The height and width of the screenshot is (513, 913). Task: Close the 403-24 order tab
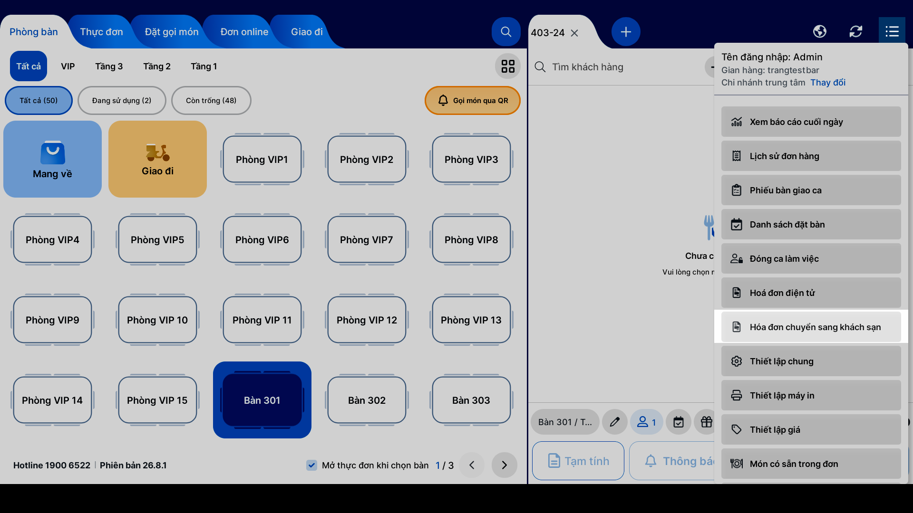click(x=574, y=33)
